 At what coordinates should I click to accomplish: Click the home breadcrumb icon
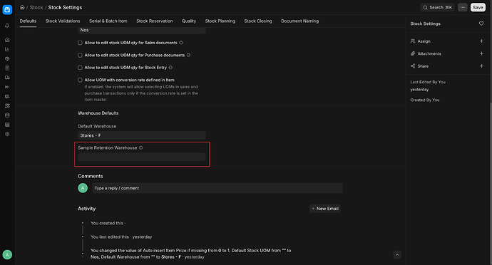[22, 7]
